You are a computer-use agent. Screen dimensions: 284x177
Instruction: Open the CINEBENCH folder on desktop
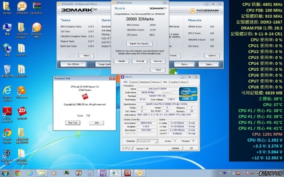22,71
